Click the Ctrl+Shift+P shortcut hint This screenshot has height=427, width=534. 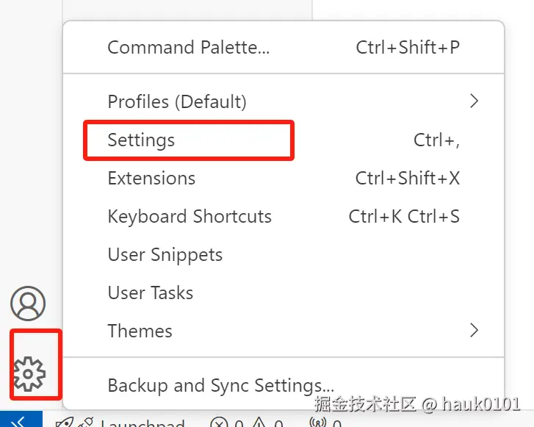coord(408,48)
